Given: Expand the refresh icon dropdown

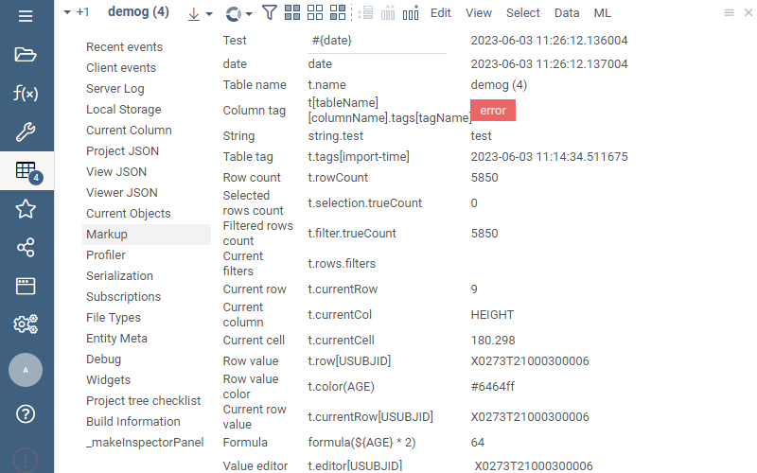Looking at the screenshot, I should click(239, 13).
